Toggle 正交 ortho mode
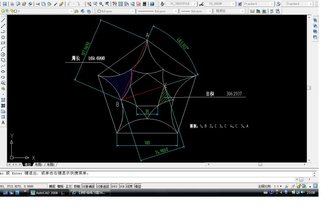332x207 pixels. point(68,186)
